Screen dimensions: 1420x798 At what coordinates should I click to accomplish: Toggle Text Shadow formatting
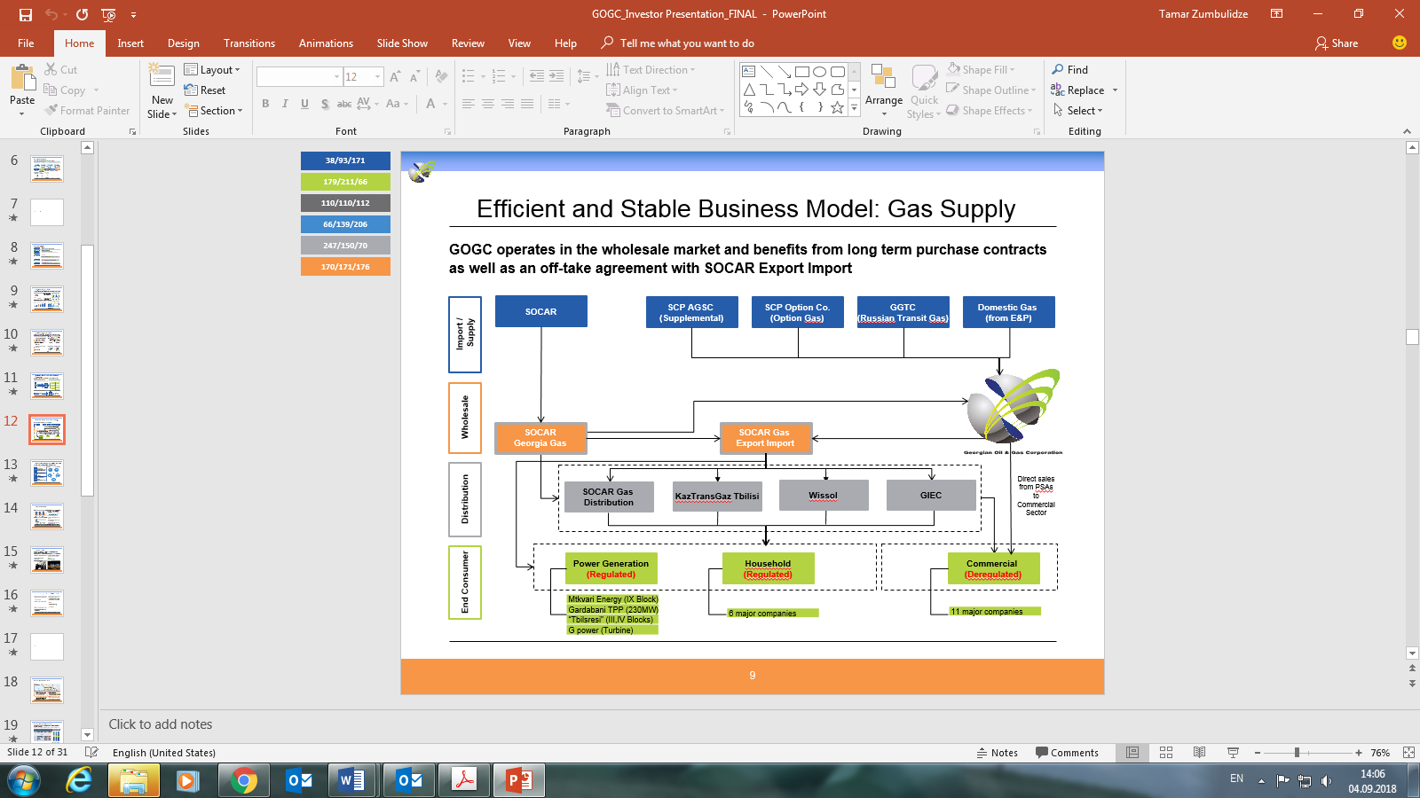click(325, 104)
